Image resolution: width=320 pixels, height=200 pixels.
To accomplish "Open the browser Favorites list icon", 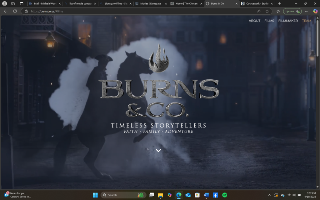I will 278,11.
